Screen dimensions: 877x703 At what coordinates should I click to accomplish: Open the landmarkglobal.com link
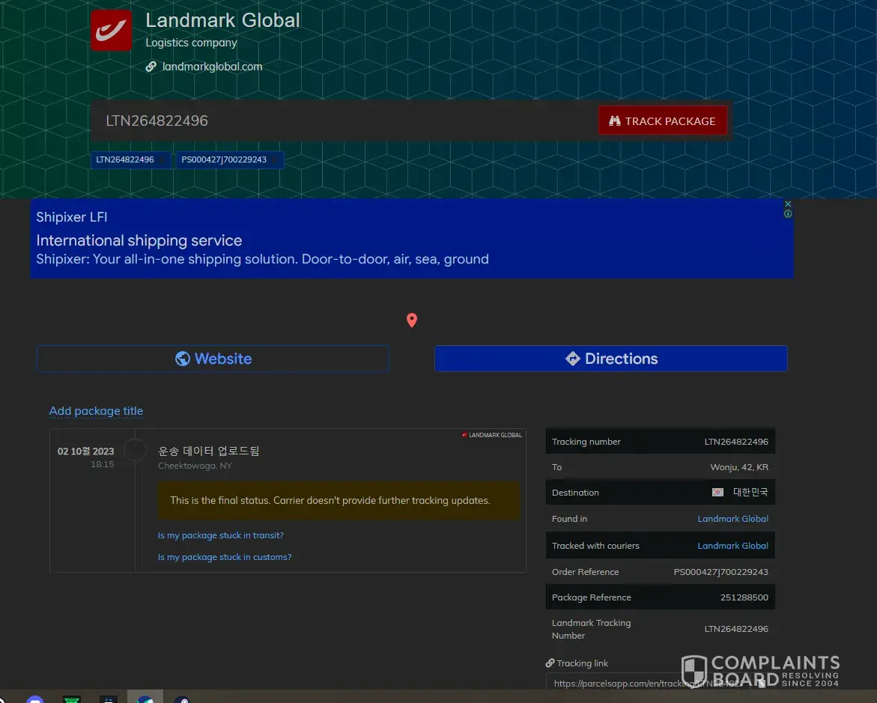click(212, 67)
